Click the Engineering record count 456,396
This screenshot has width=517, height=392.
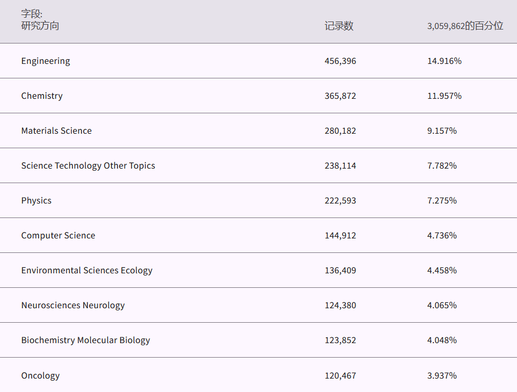pyautogui.click(x=340, y=61)
